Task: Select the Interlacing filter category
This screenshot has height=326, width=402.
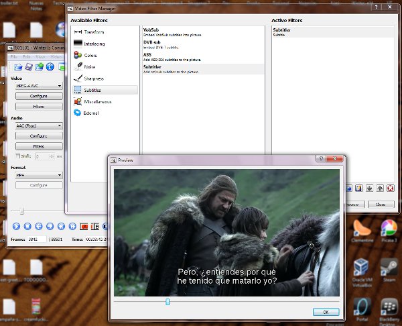Action: pyautogui.click(x=105, y=44)
